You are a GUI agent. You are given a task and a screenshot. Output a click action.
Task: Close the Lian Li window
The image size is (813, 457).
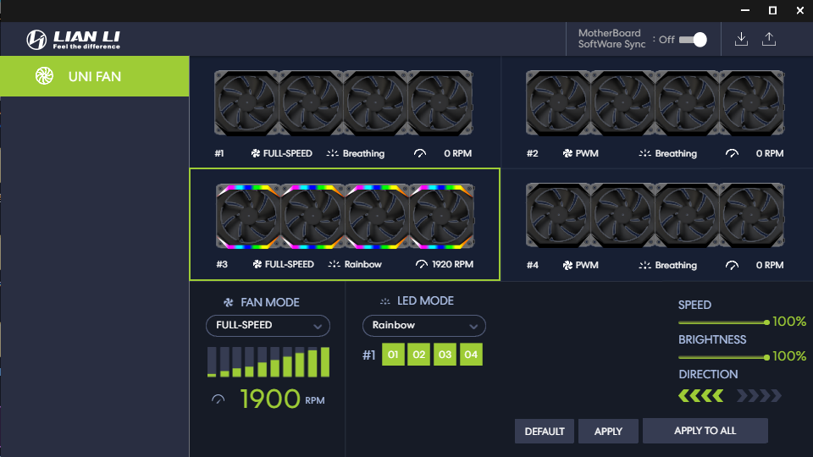point(800,10)
